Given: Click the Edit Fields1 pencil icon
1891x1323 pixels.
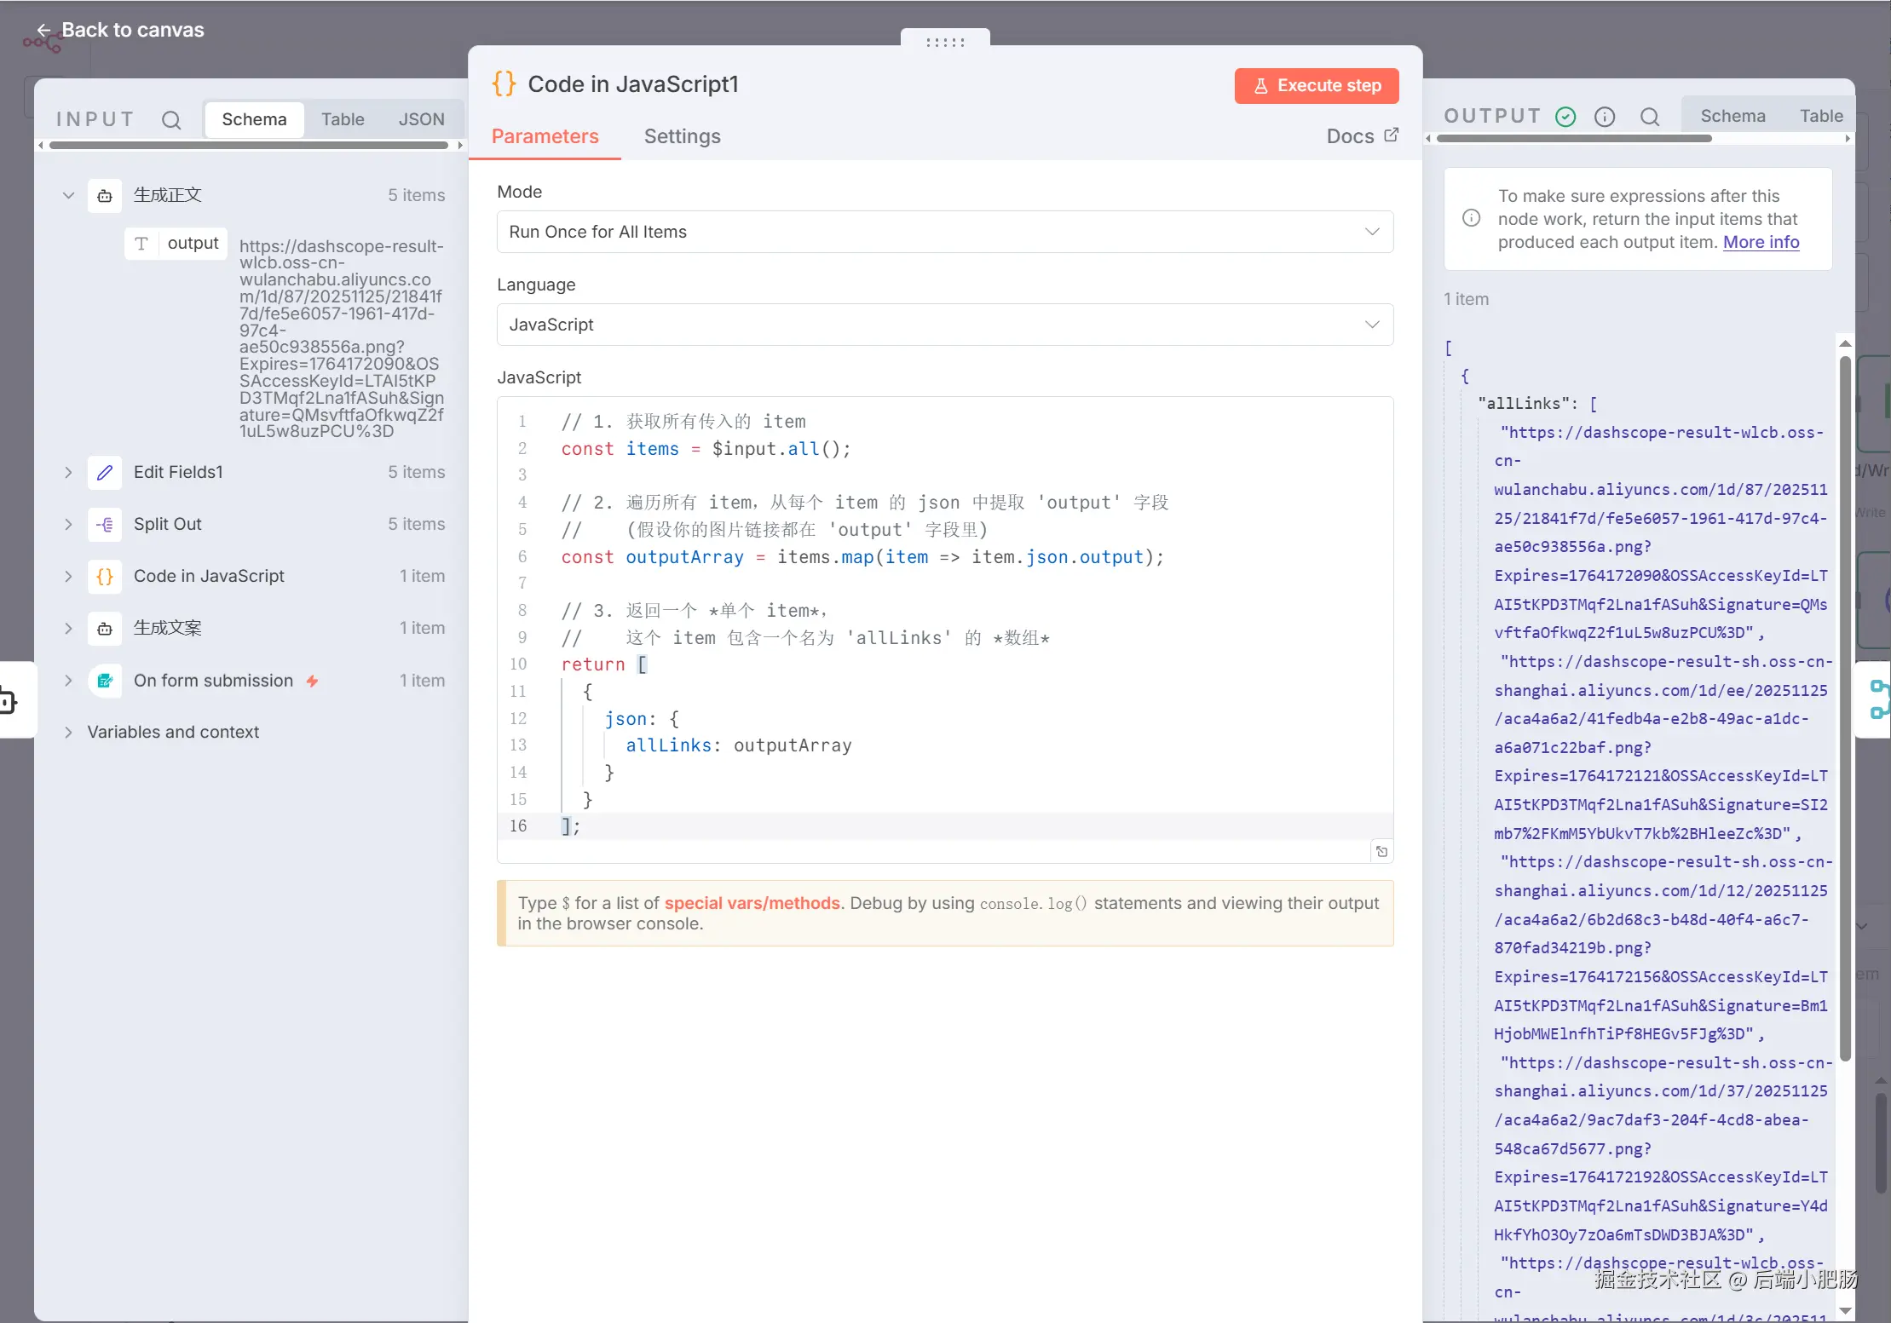Looking at the screenshot, I should coord(105,472).
